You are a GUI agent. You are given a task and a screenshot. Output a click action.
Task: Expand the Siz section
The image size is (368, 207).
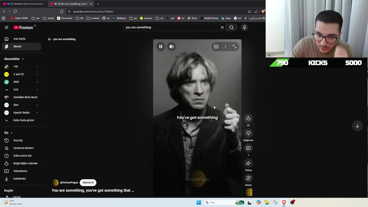coord(8,133)
